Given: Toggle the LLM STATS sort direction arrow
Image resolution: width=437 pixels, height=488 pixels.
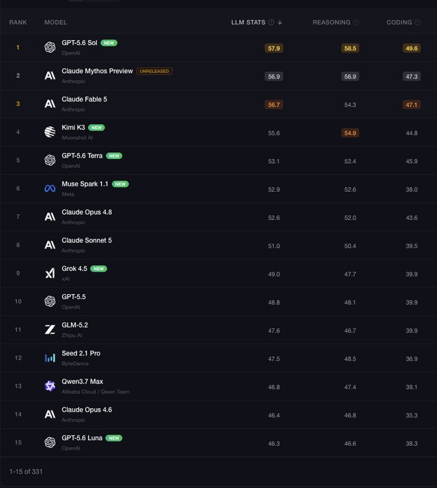Looking at the screenshot, I should [280, 22].
